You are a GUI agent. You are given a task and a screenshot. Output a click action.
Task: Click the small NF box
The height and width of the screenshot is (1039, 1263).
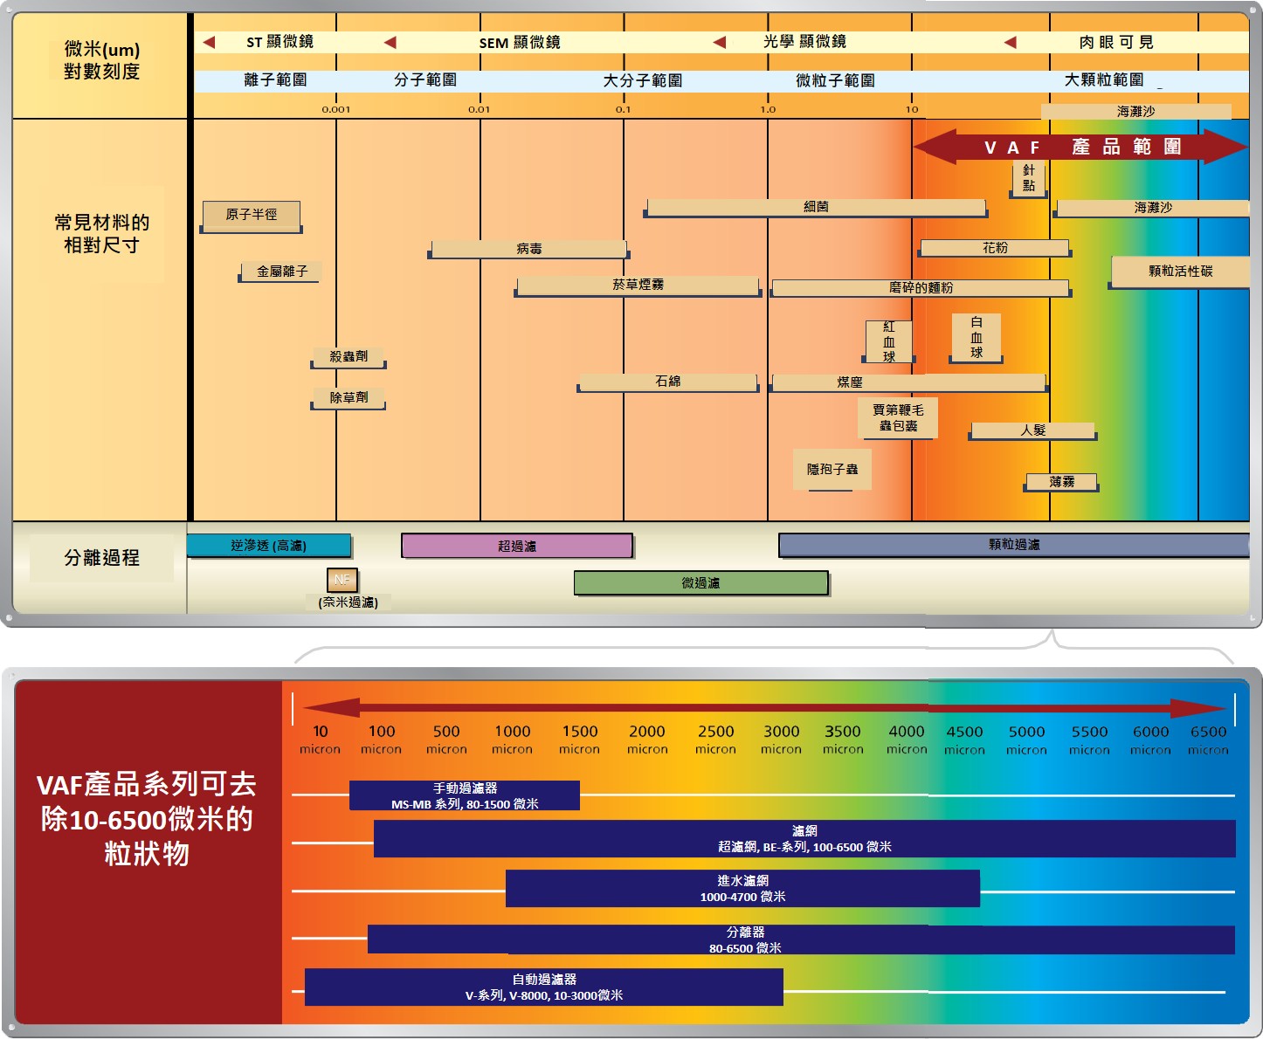pyautogui.click(x=342, y=579)
